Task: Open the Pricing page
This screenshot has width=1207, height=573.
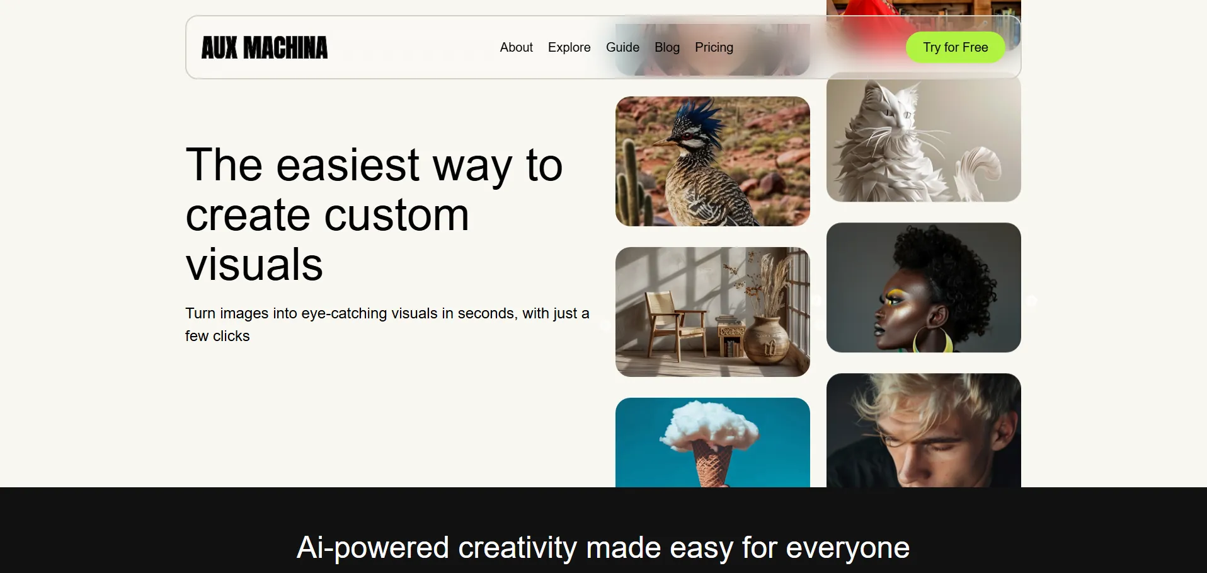Action: pyautogui.click(x=714, y=47)
